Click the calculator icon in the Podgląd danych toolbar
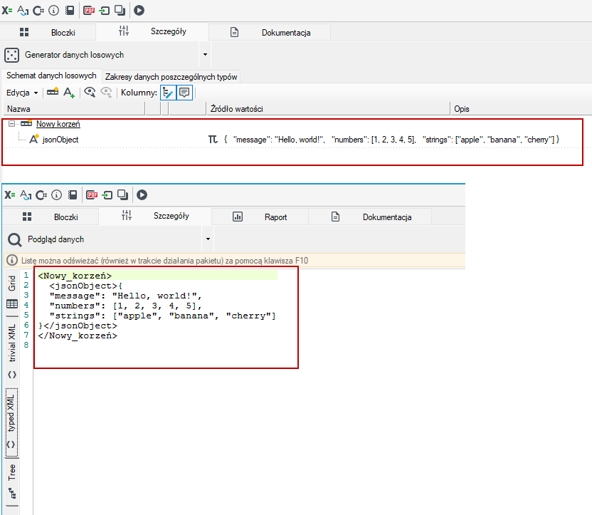This screenshot has width=592, height=515. pos(73,195)
